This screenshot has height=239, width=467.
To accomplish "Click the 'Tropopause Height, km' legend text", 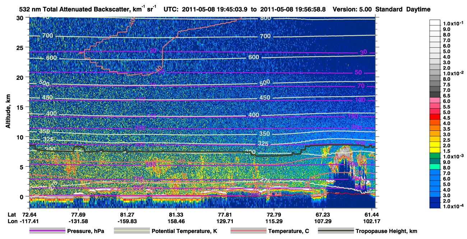I will click(387, 231).
